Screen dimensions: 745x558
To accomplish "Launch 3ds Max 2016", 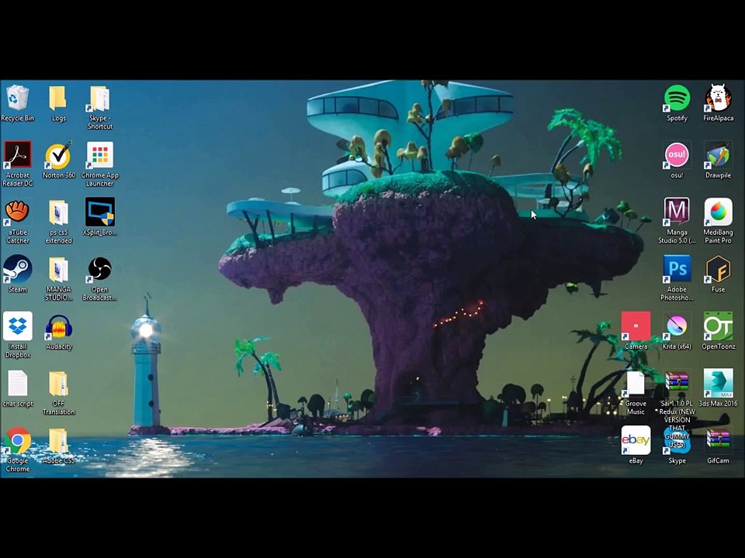I will 718,384.
